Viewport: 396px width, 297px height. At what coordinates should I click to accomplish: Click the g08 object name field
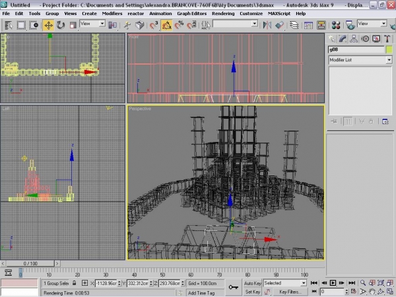click(x=356, y=49)
